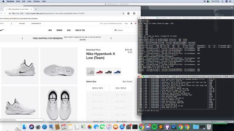Image resolution: width=234 pixels, height=131 pixels.
Task: Choose the black shoe colorway
Action: pos(108,72)
